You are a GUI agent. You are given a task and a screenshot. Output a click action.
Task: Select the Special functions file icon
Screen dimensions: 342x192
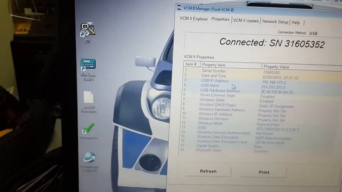click(x=89, y=102)
